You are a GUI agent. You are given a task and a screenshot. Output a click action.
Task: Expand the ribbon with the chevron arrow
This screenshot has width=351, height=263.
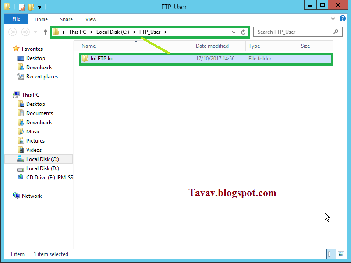[x=332, y=19]
